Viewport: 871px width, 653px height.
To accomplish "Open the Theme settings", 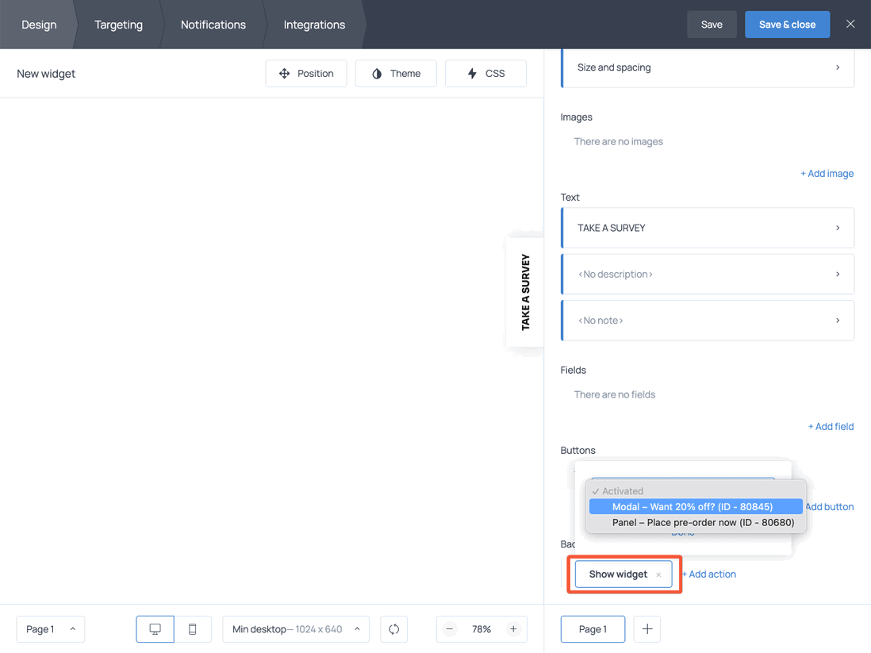I will coord(396,73).
